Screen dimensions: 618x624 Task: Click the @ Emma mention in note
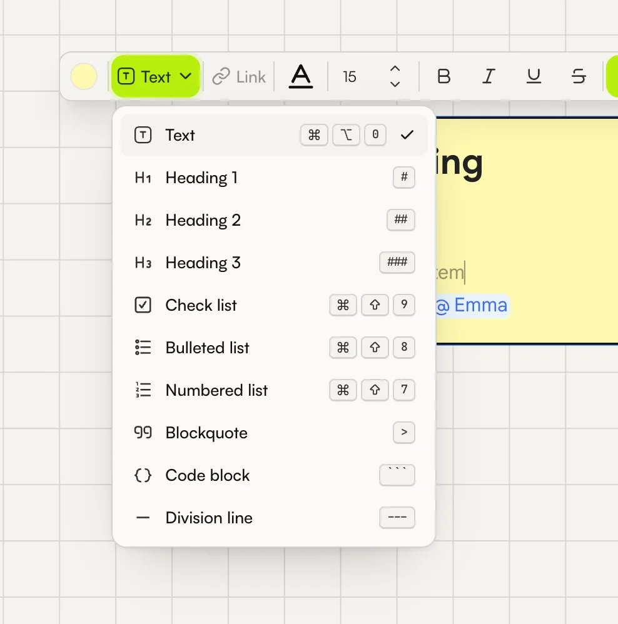click(x=472, y=306)
